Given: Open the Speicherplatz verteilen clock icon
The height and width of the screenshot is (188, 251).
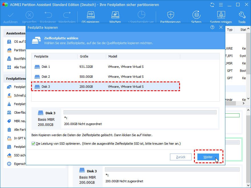Looking at the screenshot, I should tap(141, 15).
